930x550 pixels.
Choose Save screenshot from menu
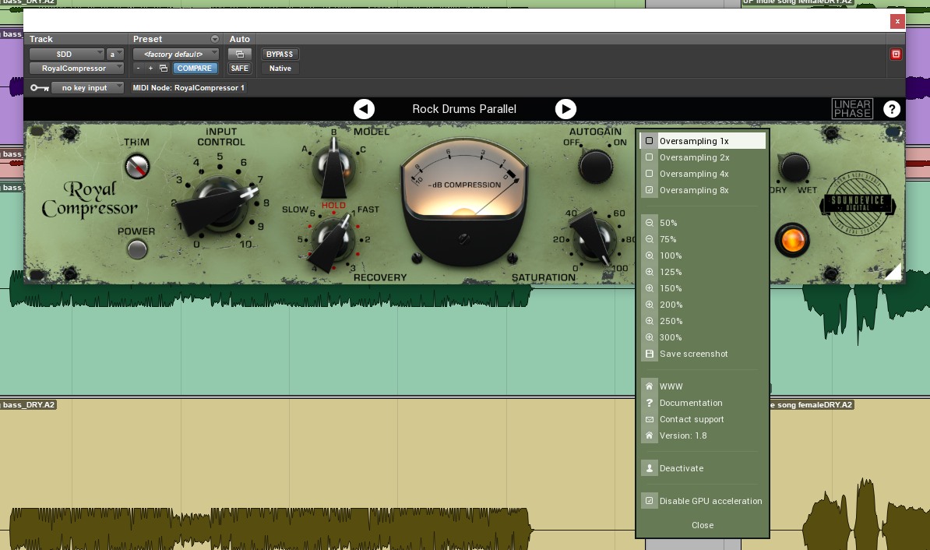693,354
